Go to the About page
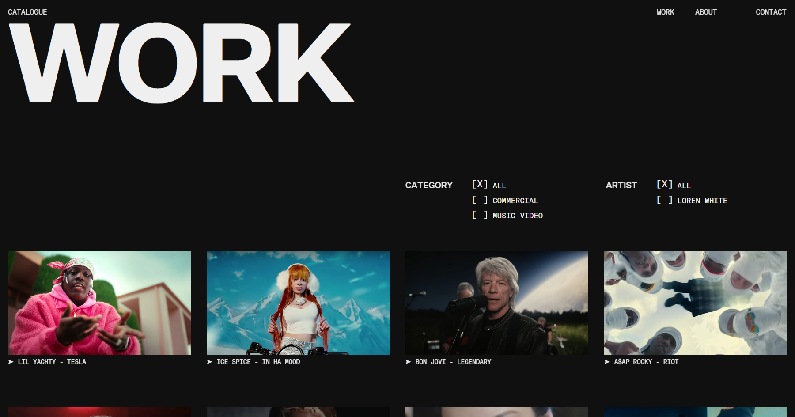This screenshot has width=795, height=417. [x=706, y=12]
